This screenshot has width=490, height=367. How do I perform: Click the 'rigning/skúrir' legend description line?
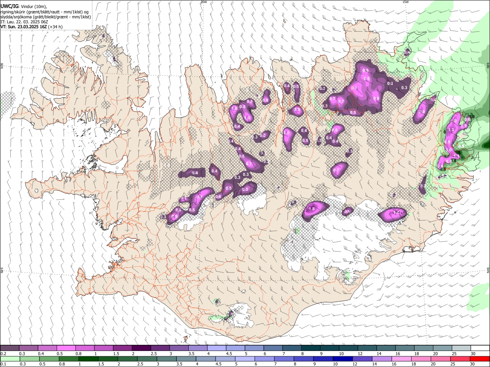(x=44, y=12)
